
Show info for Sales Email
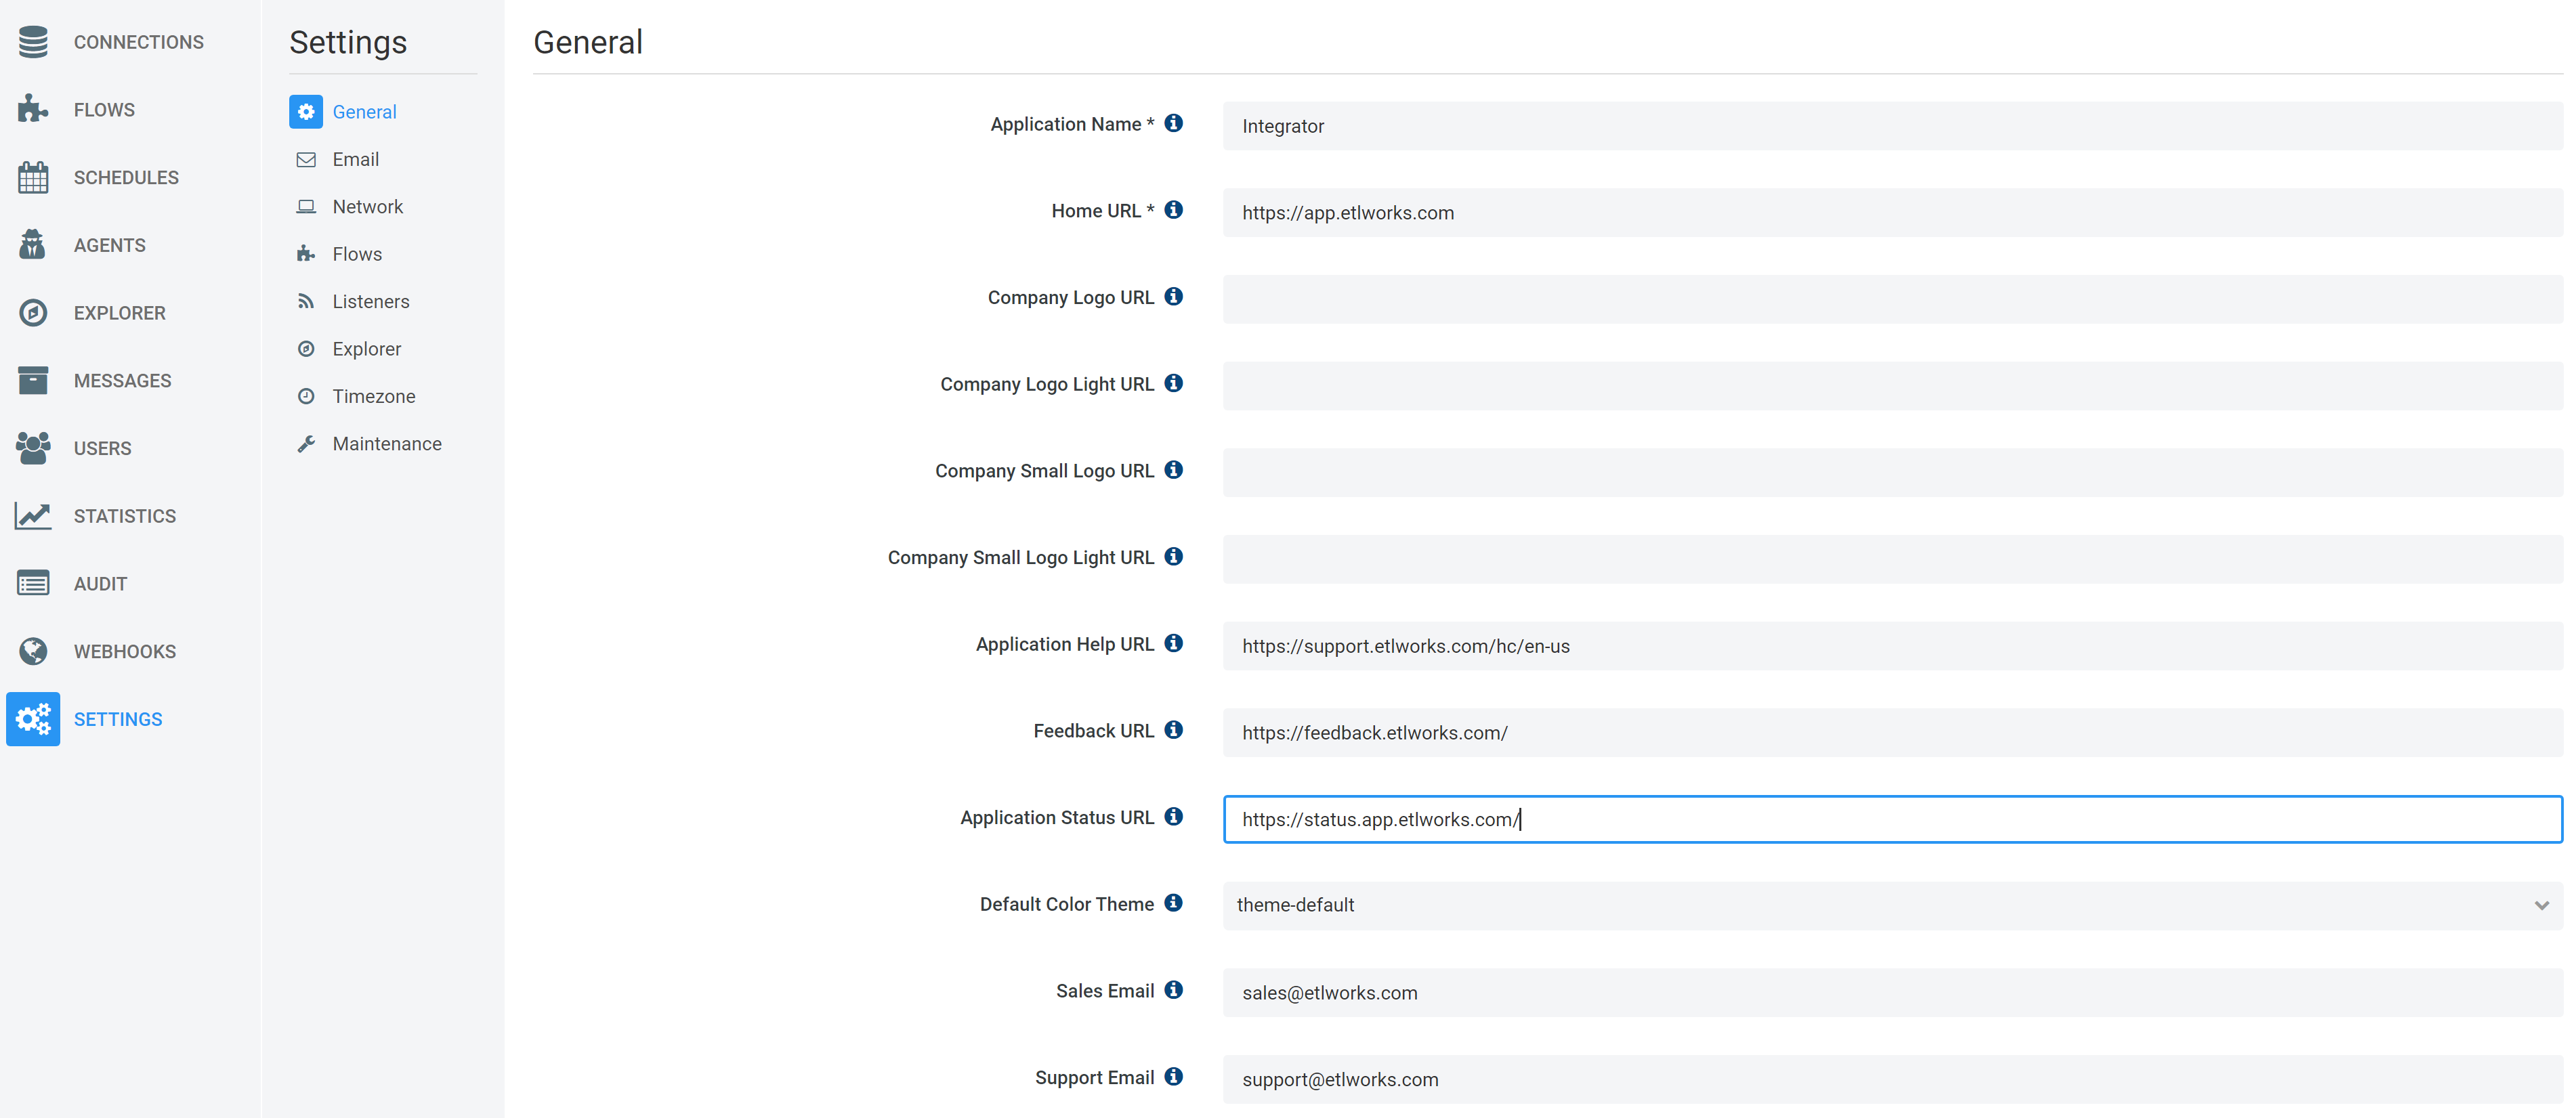click(1174, 990)
